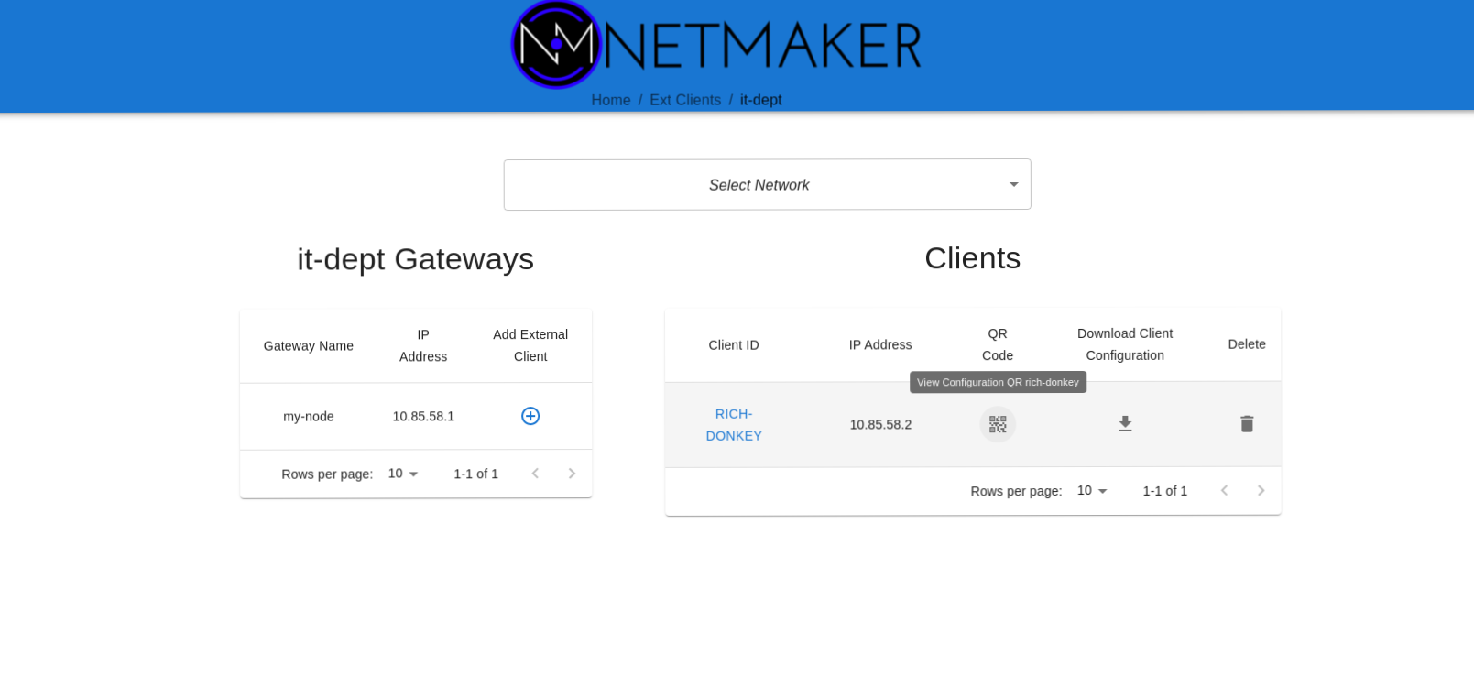View configuration QR code for rich-donkey
This screenshot has height=676, width=1474.
point(998,424)
